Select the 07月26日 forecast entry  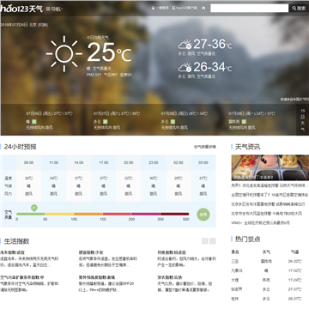[49, 120]
